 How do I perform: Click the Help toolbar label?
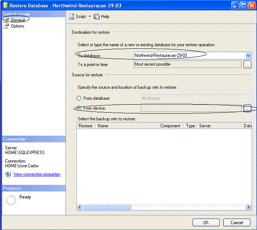coord(105,16)
